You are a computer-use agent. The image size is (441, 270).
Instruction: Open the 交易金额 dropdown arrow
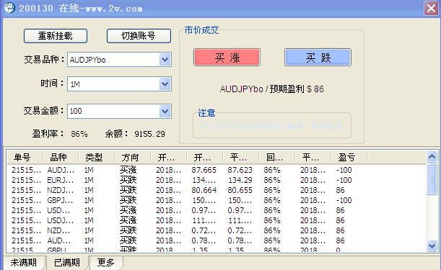[165, 111]
